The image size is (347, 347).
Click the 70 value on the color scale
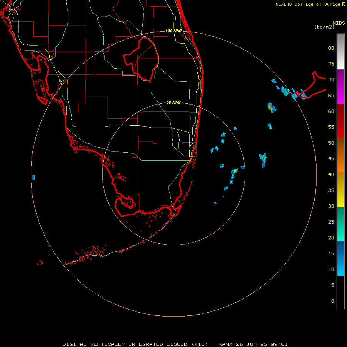pos(331,80)
